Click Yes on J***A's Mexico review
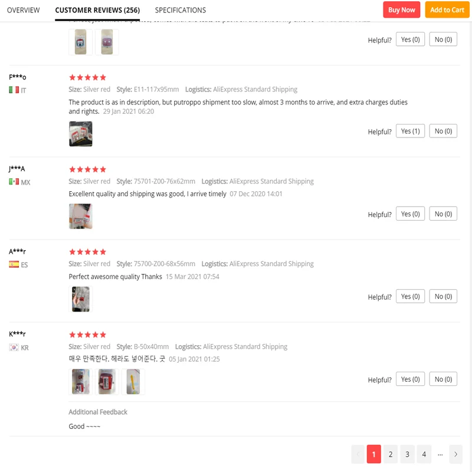This screenshot has width=472, height=472. pos(410,214)
